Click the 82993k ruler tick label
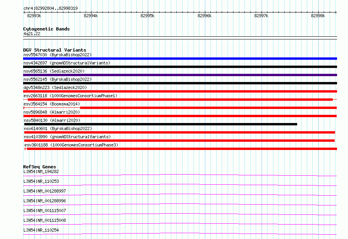348x239 pixels. coord(34,16)
